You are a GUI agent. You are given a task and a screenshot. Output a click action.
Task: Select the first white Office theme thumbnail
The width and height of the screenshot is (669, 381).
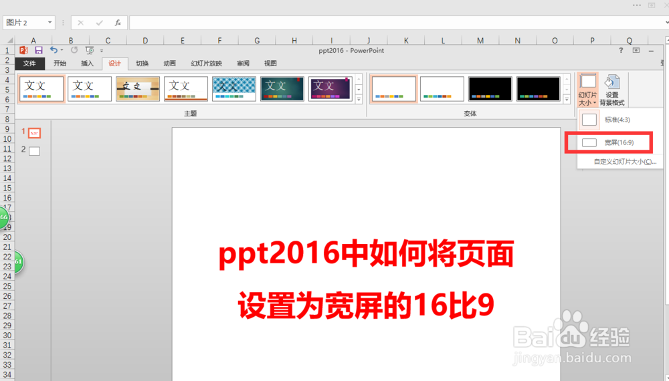(41, 89)
